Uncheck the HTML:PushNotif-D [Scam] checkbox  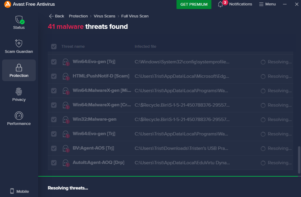pyautogui.click(x=54, y=76)
